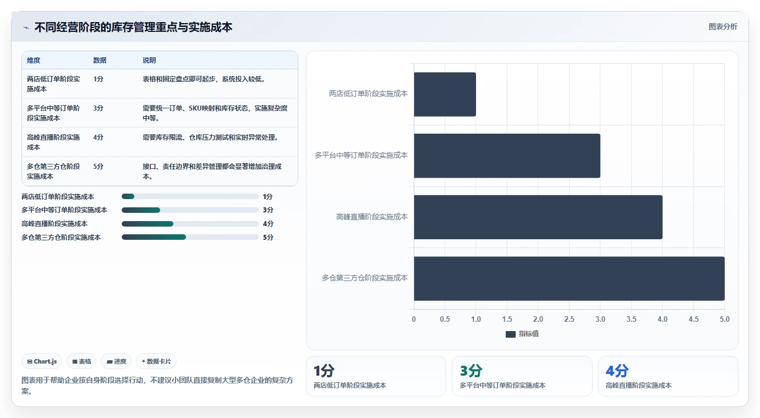This screenshot has width=760, height=418.
Task: Click the 两店低订单阶段实施成本 progress bar
Action: (190, 196)
